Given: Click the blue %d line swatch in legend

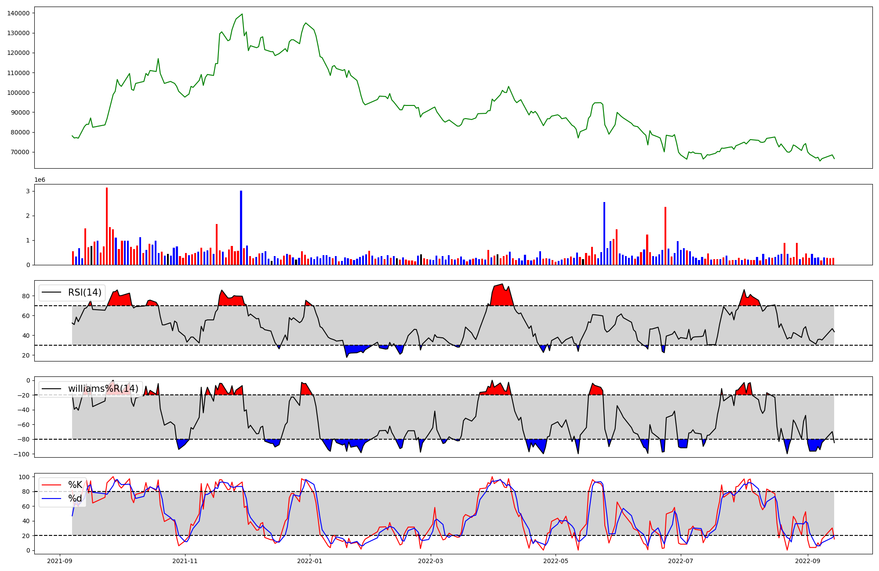Looking at the screenshot, I should coord(52,499).
